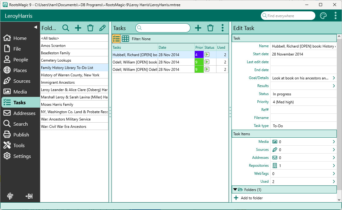342x210 pixels.
Task: Click Add to folder
Action: 251,198
